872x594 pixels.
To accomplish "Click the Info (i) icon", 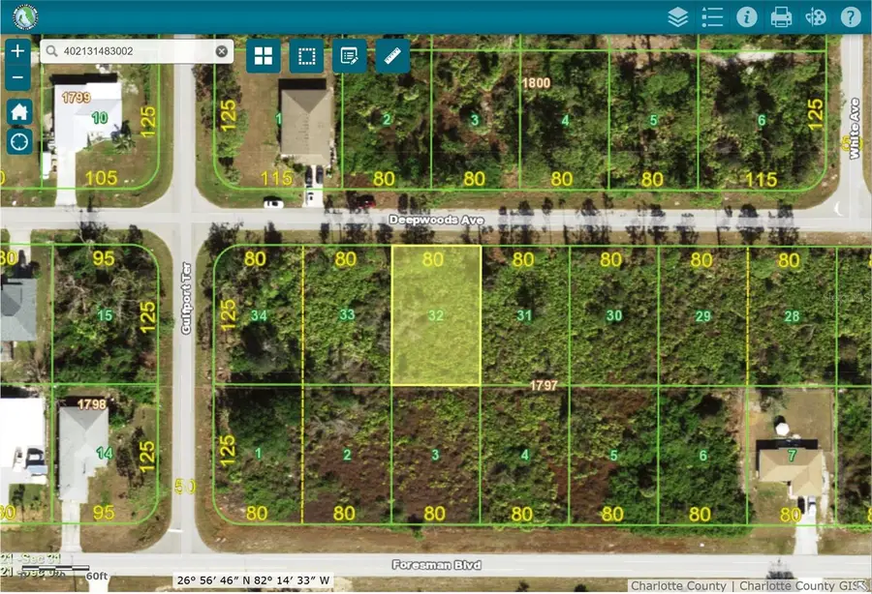I will [x=747, y=16].
